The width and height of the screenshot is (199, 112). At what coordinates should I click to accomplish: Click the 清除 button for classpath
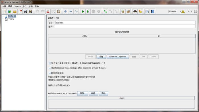pos(103,93)
